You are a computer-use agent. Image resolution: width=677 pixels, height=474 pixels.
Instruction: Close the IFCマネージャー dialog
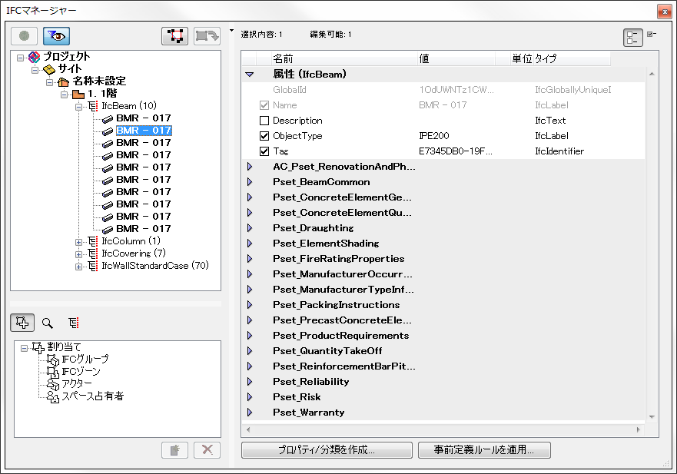point(664,12)
